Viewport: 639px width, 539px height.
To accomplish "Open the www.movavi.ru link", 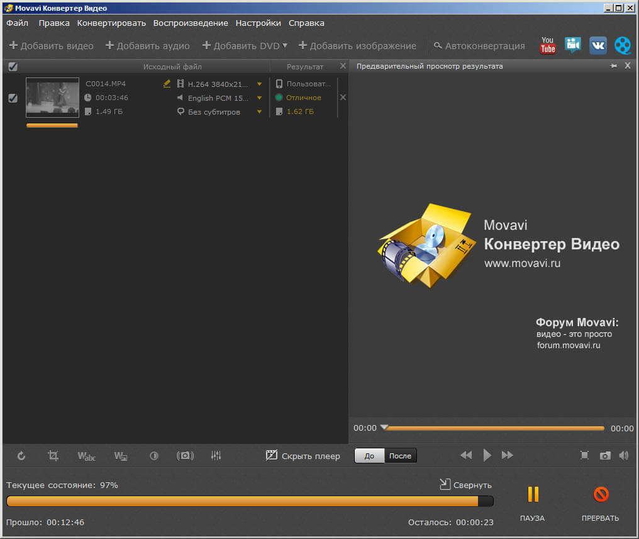I will [x=522, y=263].
